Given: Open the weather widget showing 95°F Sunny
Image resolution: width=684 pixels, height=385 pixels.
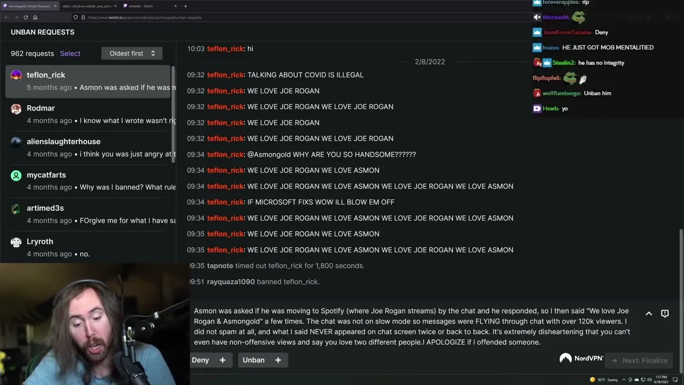Looking at the screenshot, I should (604, 380).
